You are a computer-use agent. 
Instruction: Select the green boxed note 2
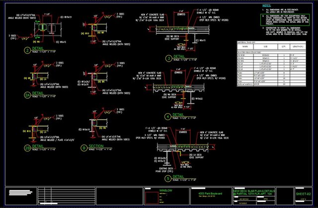pos(285,20)
